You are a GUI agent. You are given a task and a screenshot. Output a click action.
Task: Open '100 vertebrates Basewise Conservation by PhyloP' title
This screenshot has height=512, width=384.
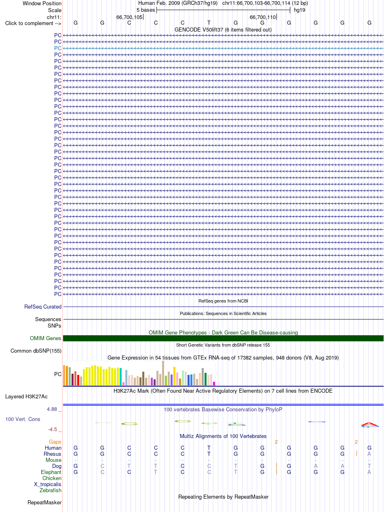[x=223, y=410]
